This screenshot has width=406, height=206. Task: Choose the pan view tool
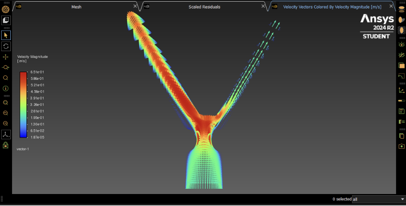coord(6,57)
